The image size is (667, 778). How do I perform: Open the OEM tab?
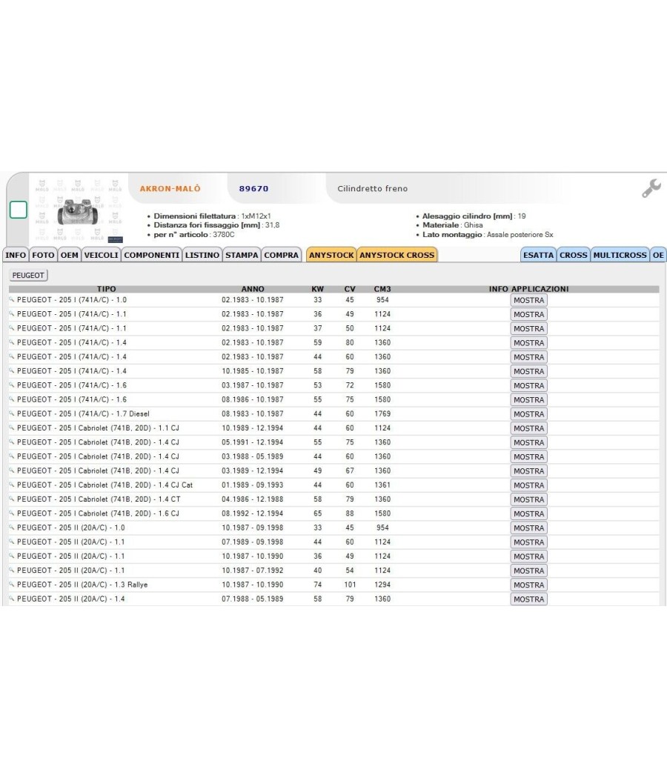point(70,255)
